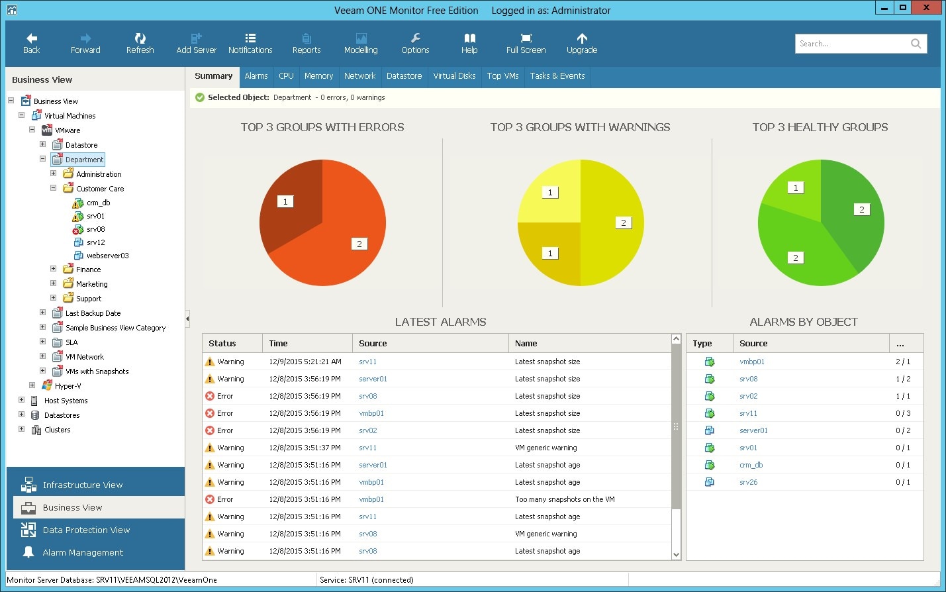Screen dimensions: 946x592
Task: Expand the Administration folder
Action: (x=54, y=173)
